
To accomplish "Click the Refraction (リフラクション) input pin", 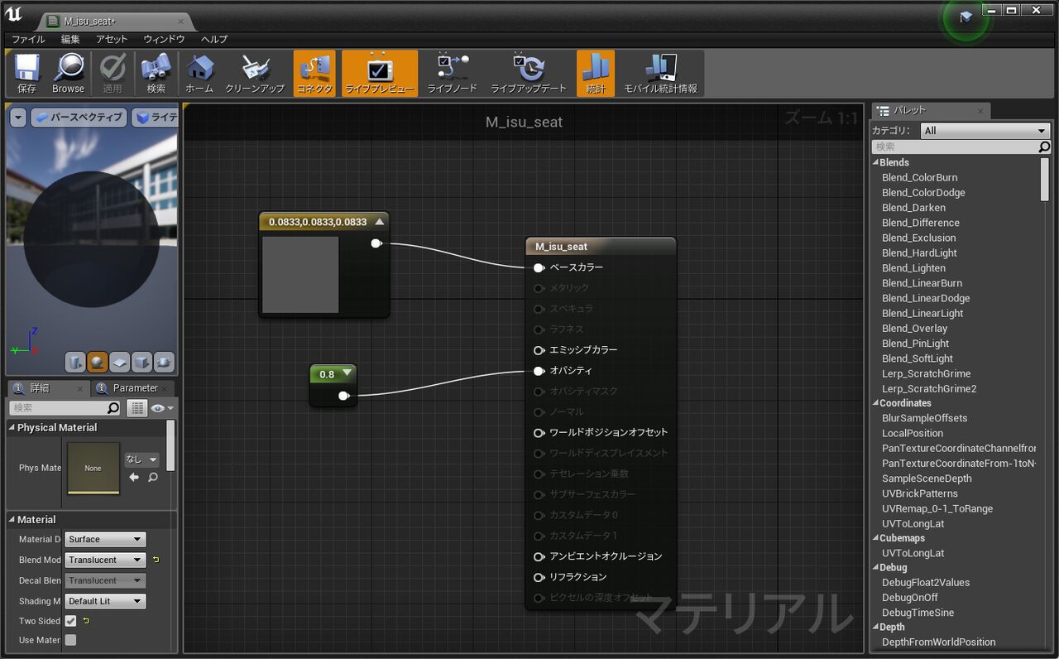I will [539, 577].
